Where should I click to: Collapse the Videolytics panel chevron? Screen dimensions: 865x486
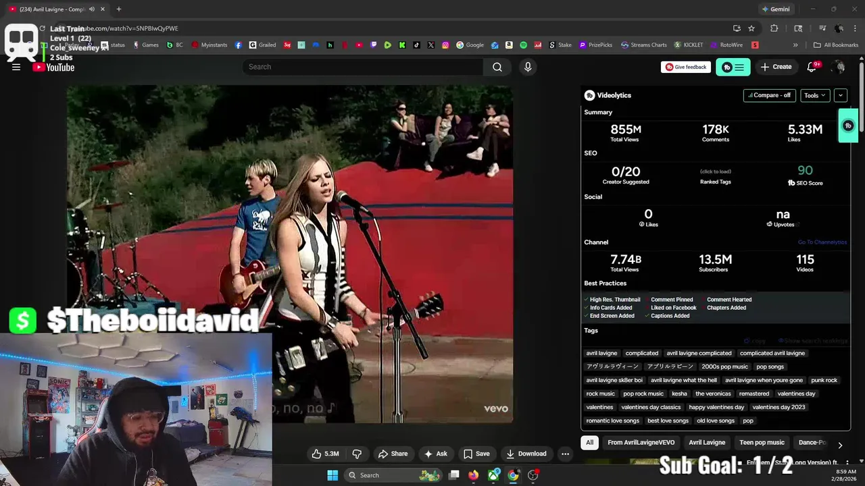[840, 95]
